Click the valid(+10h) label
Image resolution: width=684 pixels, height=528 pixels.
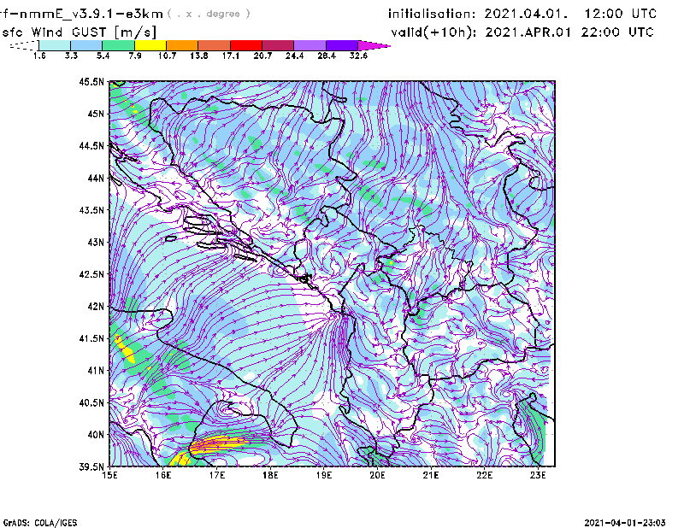[433, 32]
